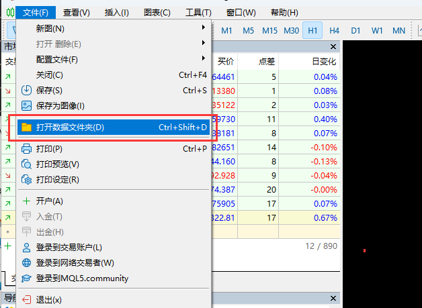Click the globe icon for web trader login
Image resolution: width=422 pixels, height=308 pixels.
27,263
